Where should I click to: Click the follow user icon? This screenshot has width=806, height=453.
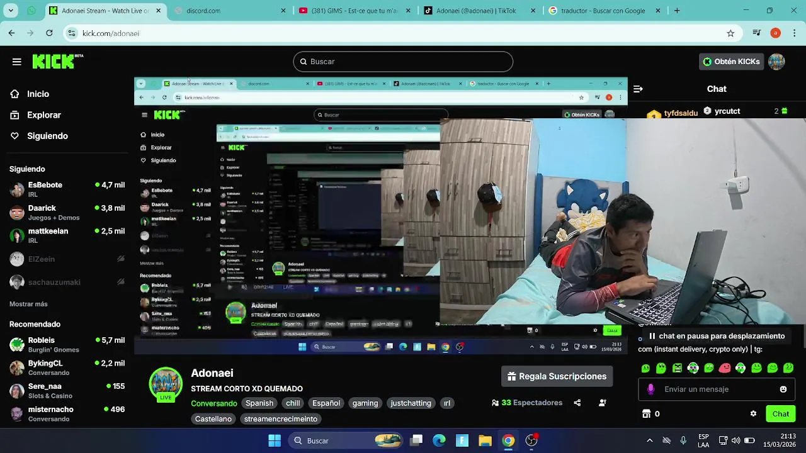pos(603,403)
